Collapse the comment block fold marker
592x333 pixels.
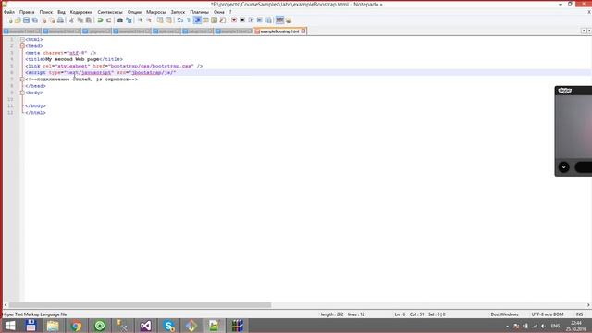click(22, 80)
